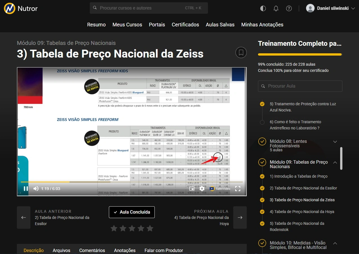The height and width of the screenshot is (254, 359).
Task: Mark lesson 6 Tratamento Antirreflexo circle
Action: (262, 122)
